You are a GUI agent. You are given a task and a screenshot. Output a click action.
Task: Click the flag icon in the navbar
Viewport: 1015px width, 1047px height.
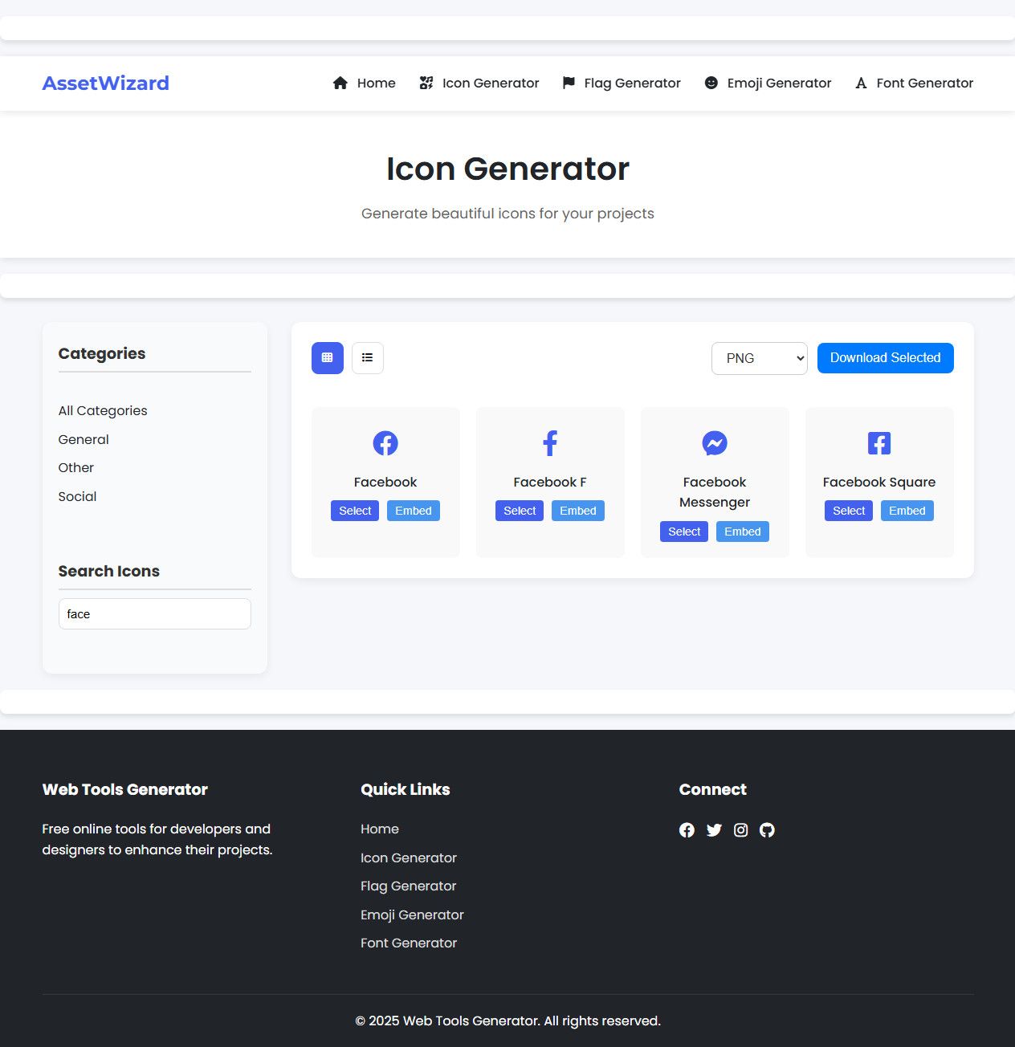pyautogui.click(x=569, y=83)
